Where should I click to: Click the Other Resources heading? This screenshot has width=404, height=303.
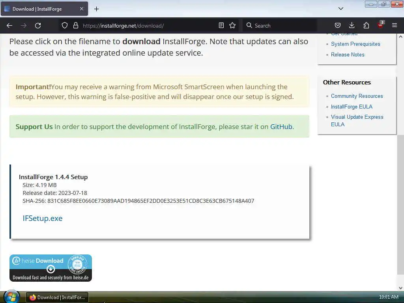coord(347,82)
